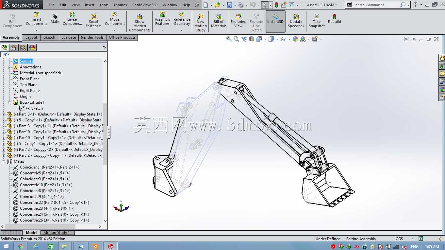
Task: Collapse the Mates folder
Action: click(4, 161)
